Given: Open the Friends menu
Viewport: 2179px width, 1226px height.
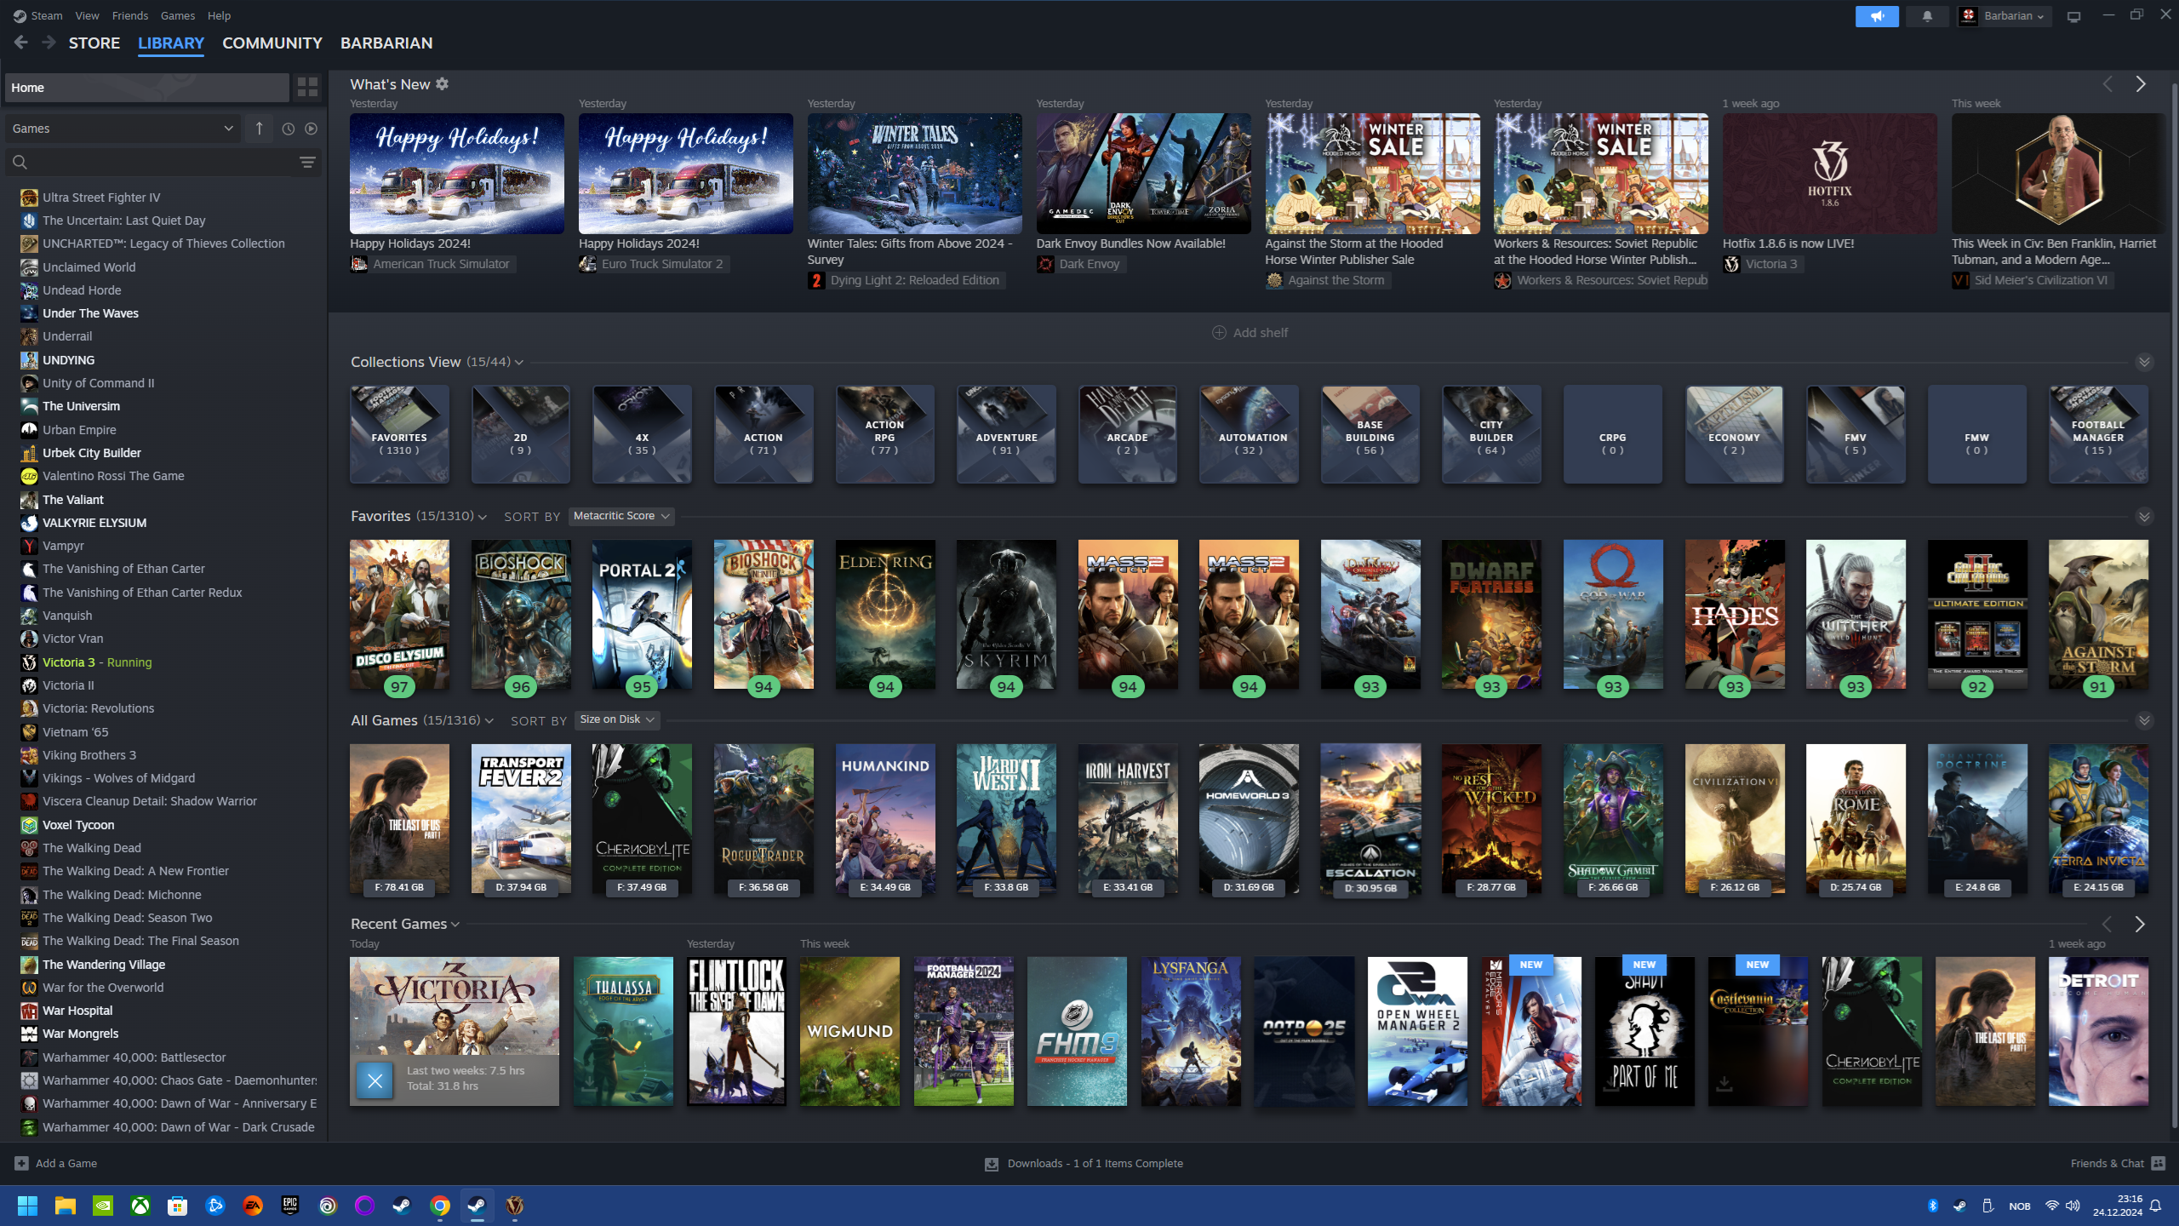Looking at the screenshot, I should 130,15.
